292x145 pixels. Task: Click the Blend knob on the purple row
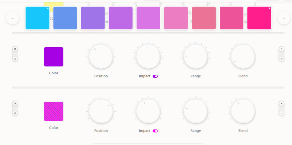tap(243, 57)
